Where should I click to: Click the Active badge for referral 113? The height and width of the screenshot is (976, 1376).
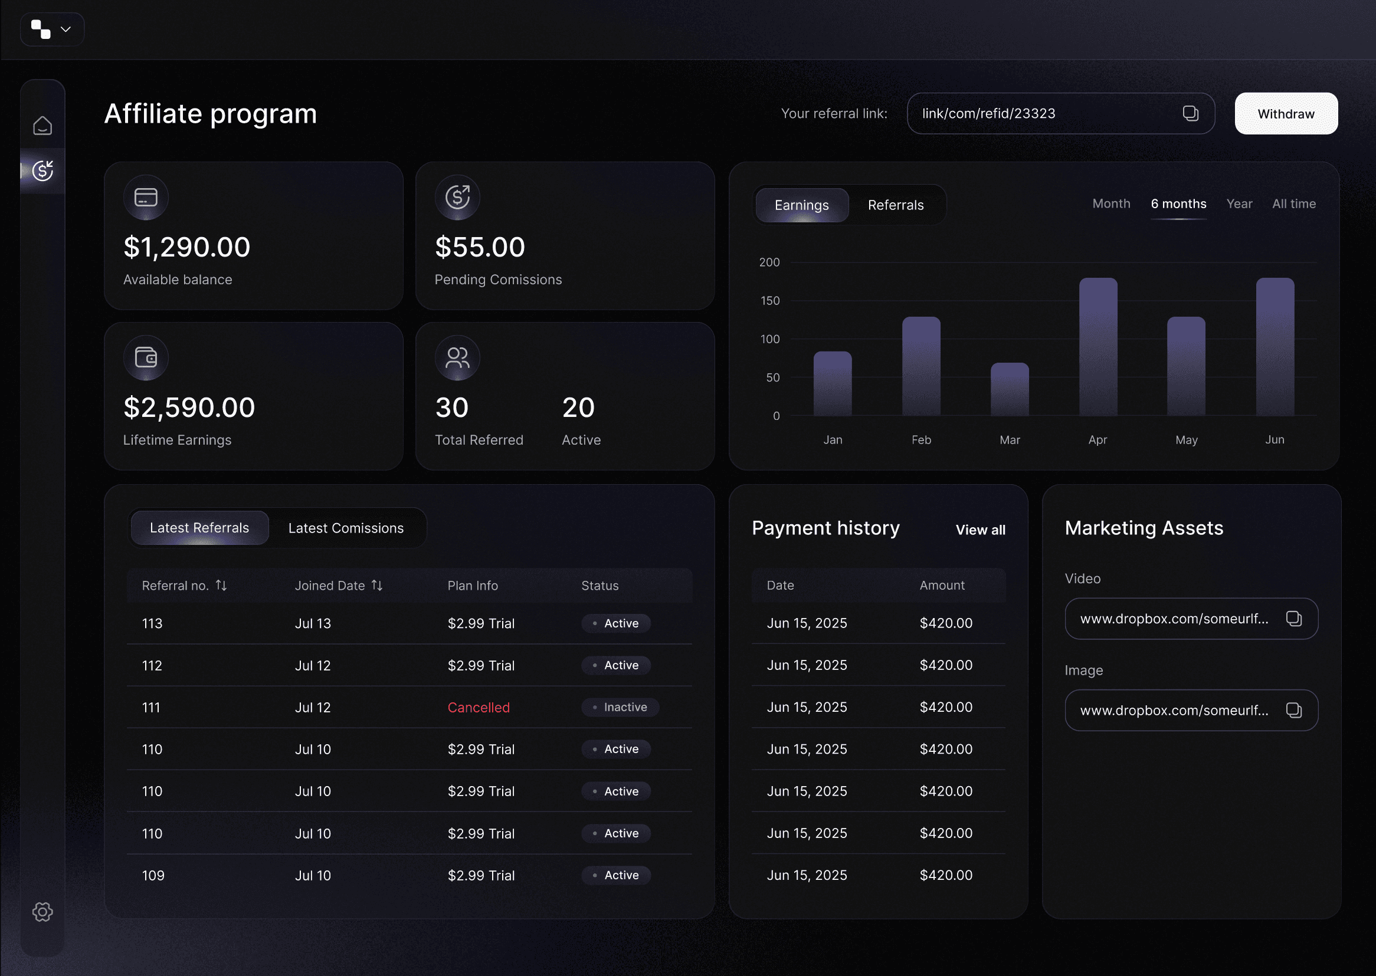coord(615,623)
